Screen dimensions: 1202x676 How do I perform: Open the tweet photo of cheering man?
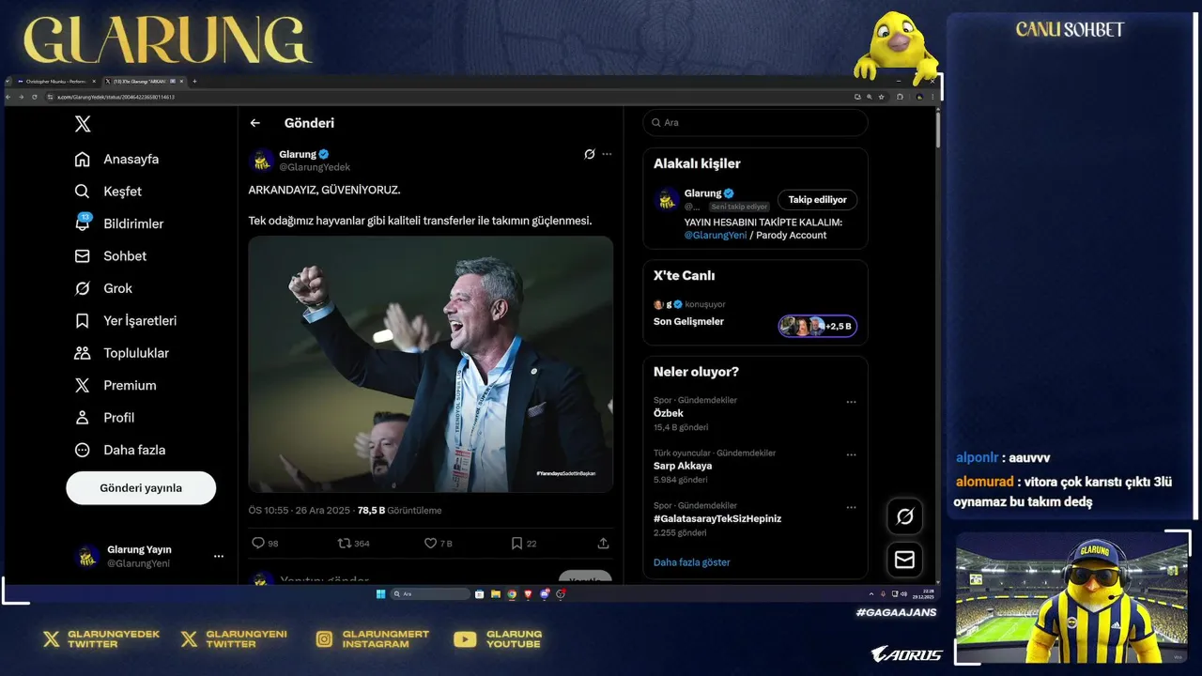(431, 364)
